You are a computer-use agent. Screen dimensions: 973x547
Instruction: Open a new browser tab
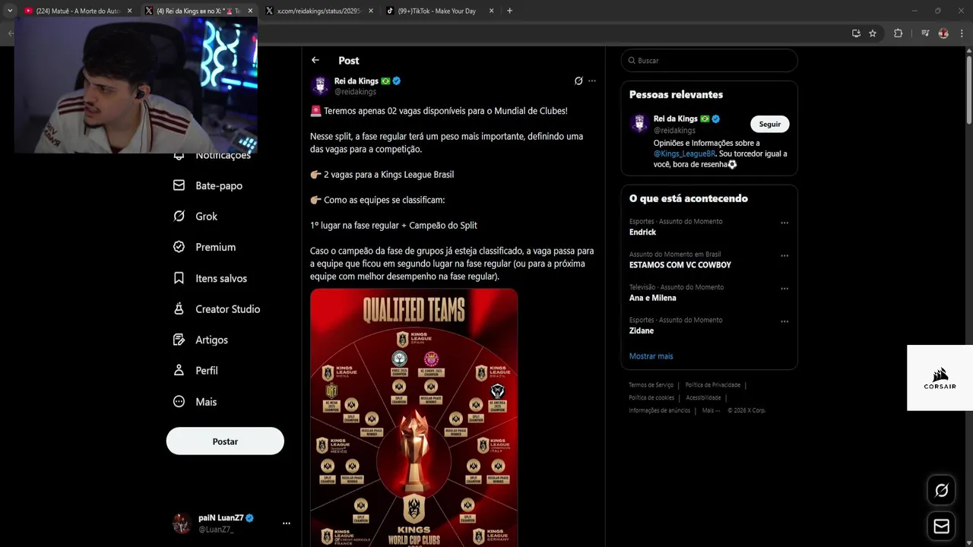tap(509, 11)
